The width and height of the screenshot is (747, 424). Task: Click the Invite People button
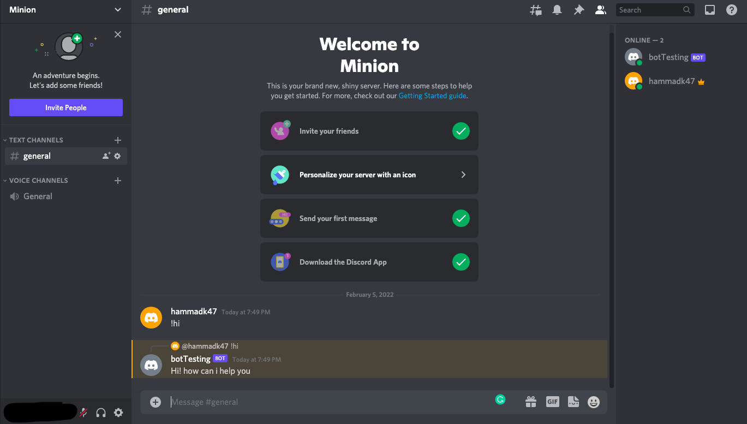65,108
